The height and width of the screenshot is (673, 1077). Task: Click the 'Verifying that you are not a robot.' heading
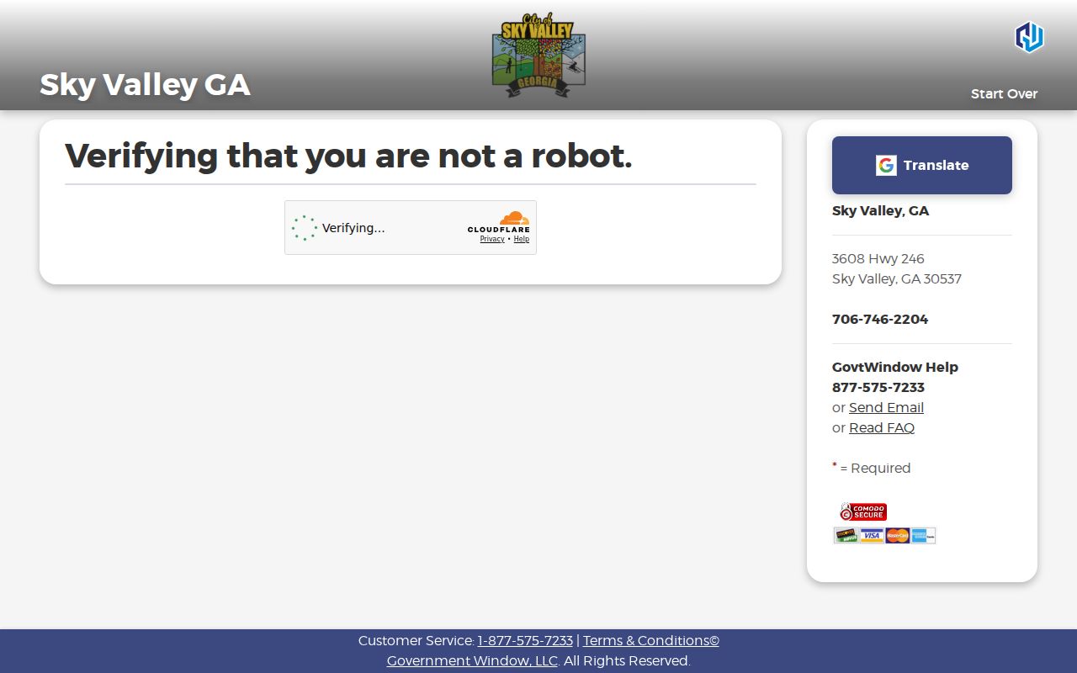[348, 156]
